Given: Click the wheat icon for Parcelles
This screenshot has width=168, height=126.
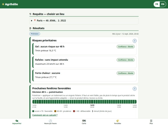Looking at the screenshot, I should pos(118,121).
